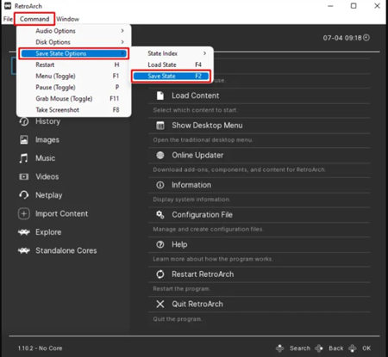This screenshot has height=357, width=388.
Task: Open Videos in sidebar
Action: tap(47, 176)
